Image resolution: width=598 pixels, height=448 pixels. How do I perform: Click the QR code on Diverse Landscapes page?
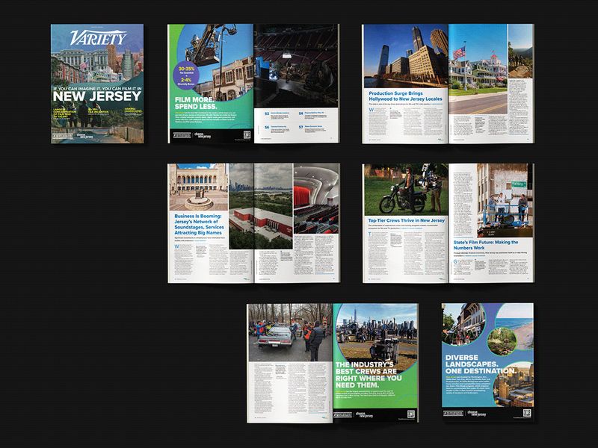(527, 413)
